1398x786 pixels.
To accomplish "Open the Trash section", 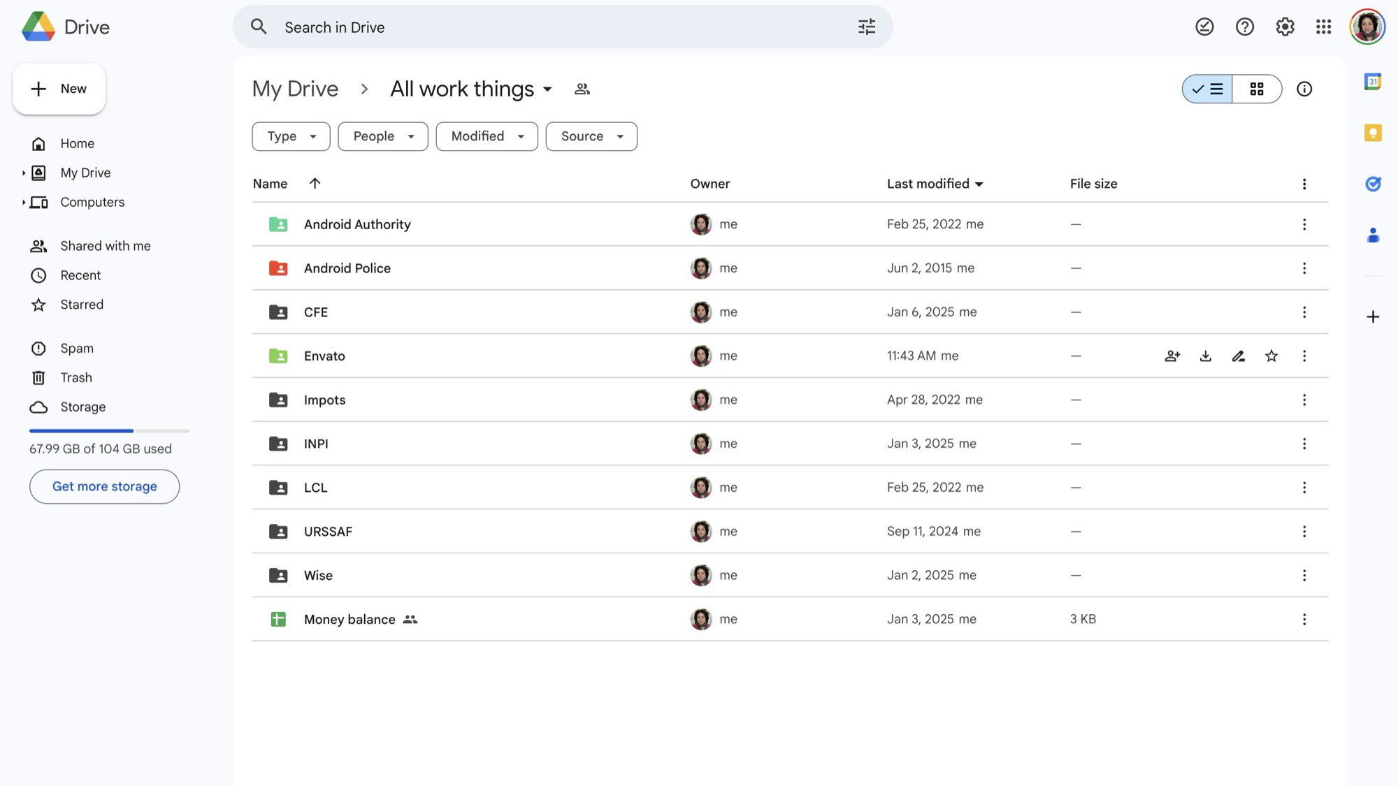I will 75,377.
